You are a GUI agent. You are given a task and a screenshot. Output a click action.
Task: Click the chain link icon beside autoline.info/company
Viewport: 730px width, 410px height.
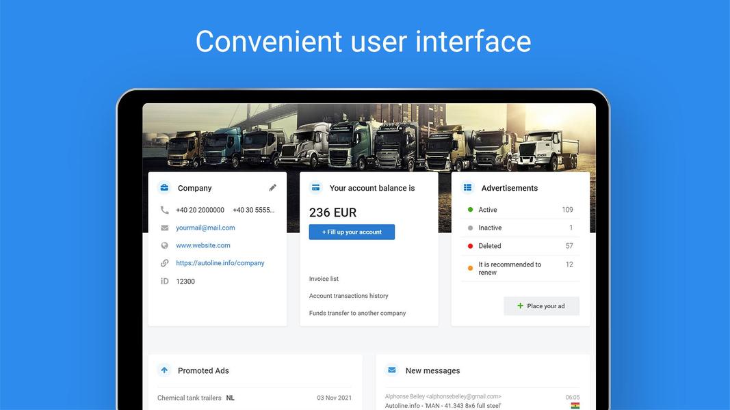pos(164,263)
